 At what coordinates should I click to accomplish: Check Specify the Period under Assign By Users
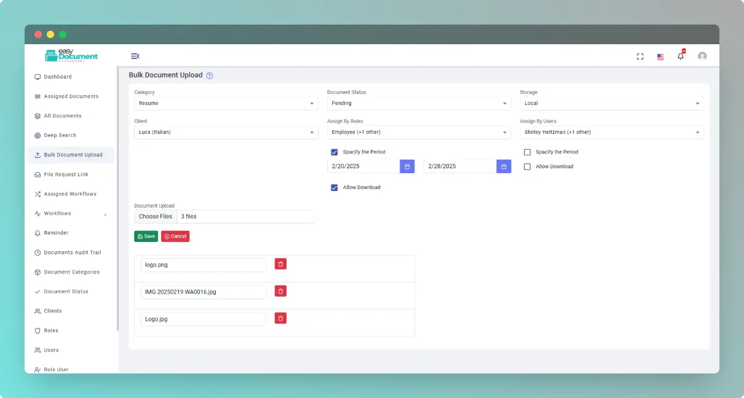(527, 152)
